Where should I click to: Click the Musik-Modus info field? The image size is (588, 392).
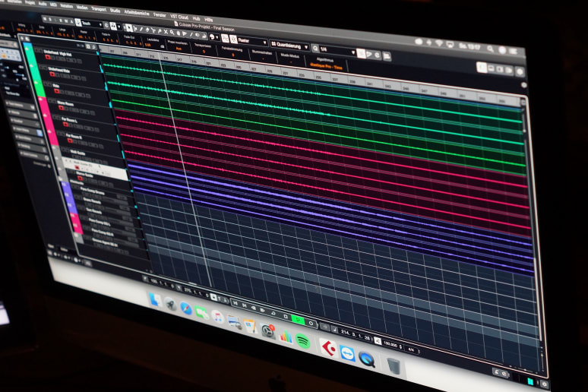(290, 58)
